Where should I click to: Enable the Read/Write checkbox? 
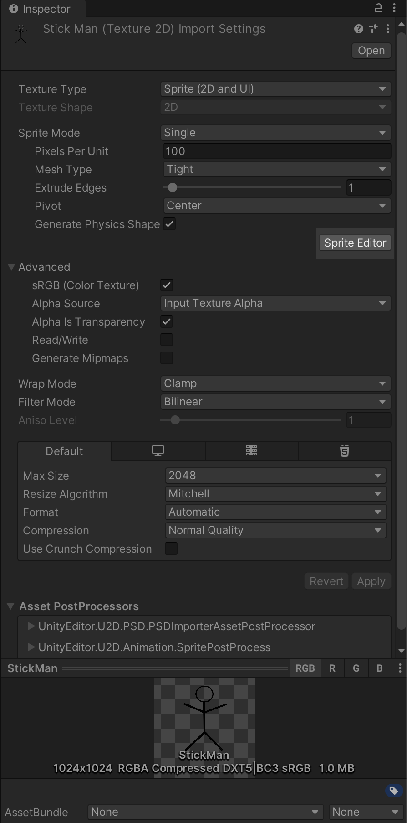click(167, 340)
